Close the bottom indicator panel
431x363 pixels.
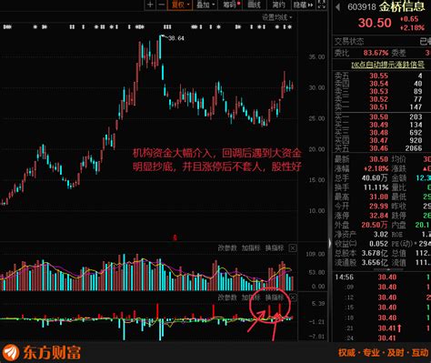[293, 297]
